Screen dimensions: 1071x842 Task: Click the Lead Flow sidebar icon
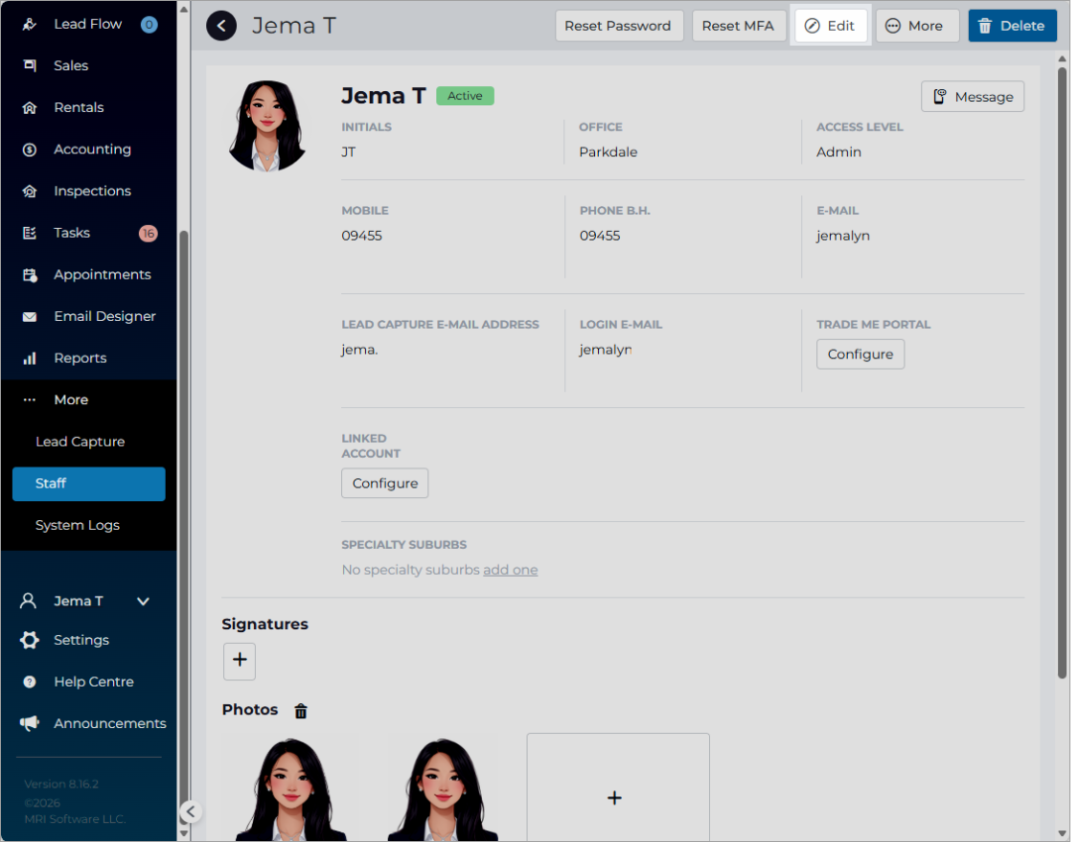30,25
